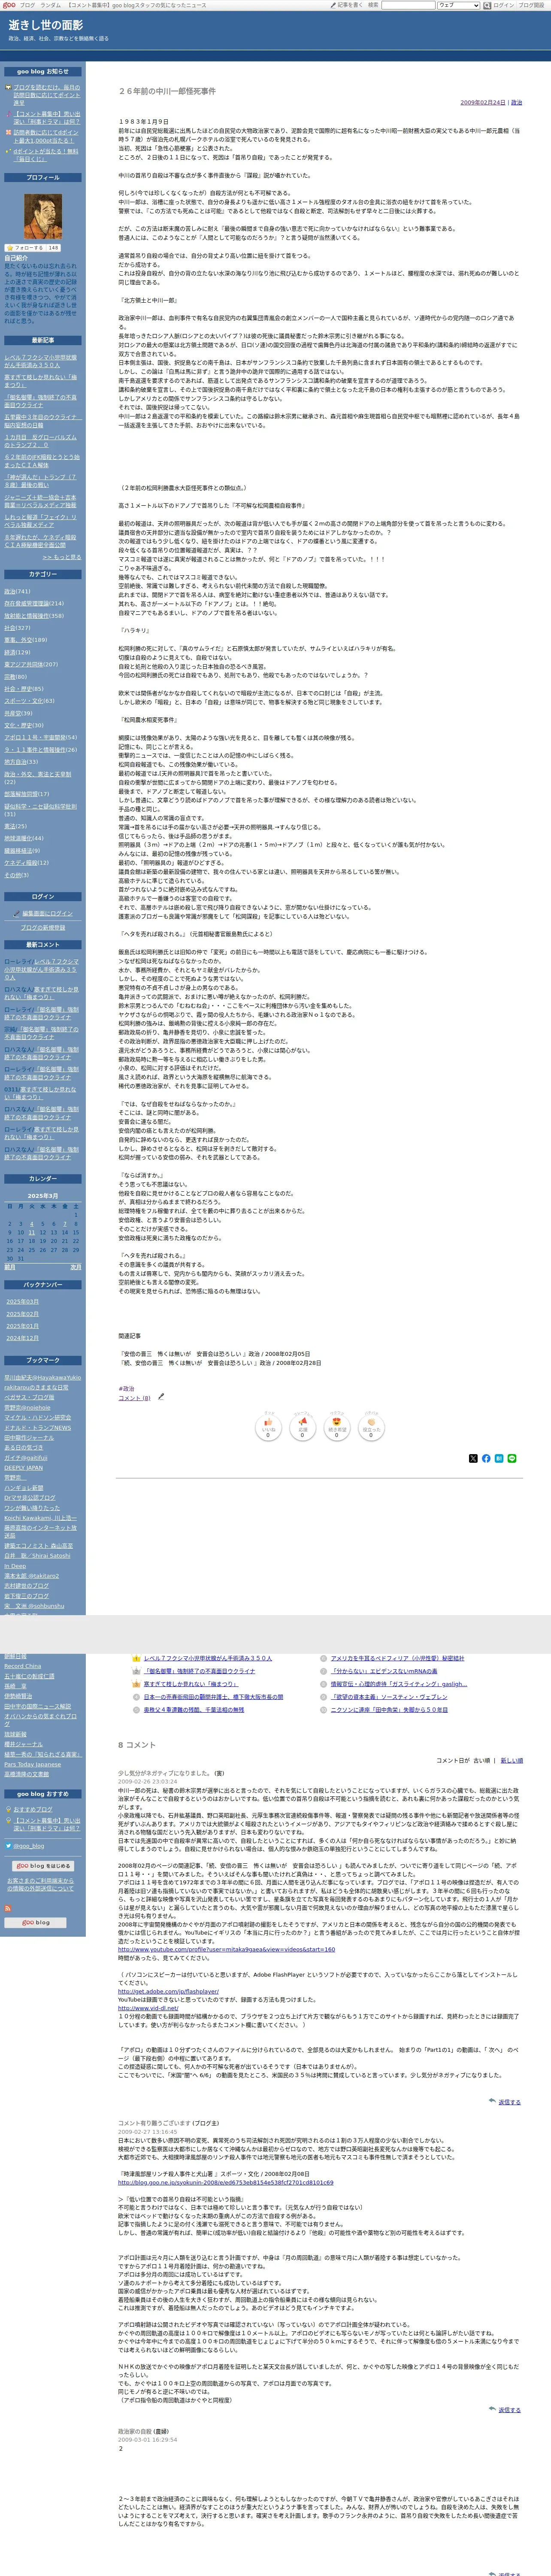The width and height of the screenshot is (551, 2576).
Task: Open the ブログ開設 link in top bar
Action: coord(531,5)
